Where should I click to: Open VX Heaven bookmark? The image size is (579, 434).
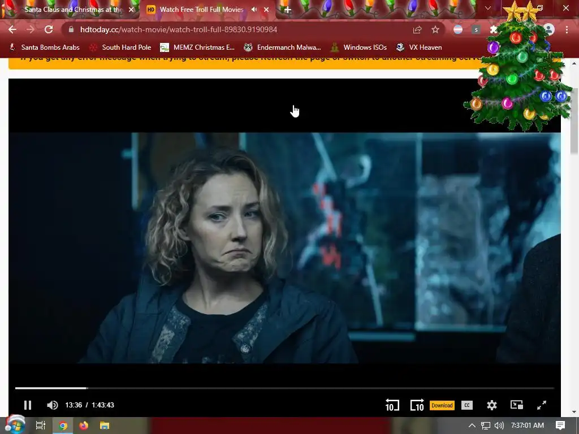tap(419, 47)
